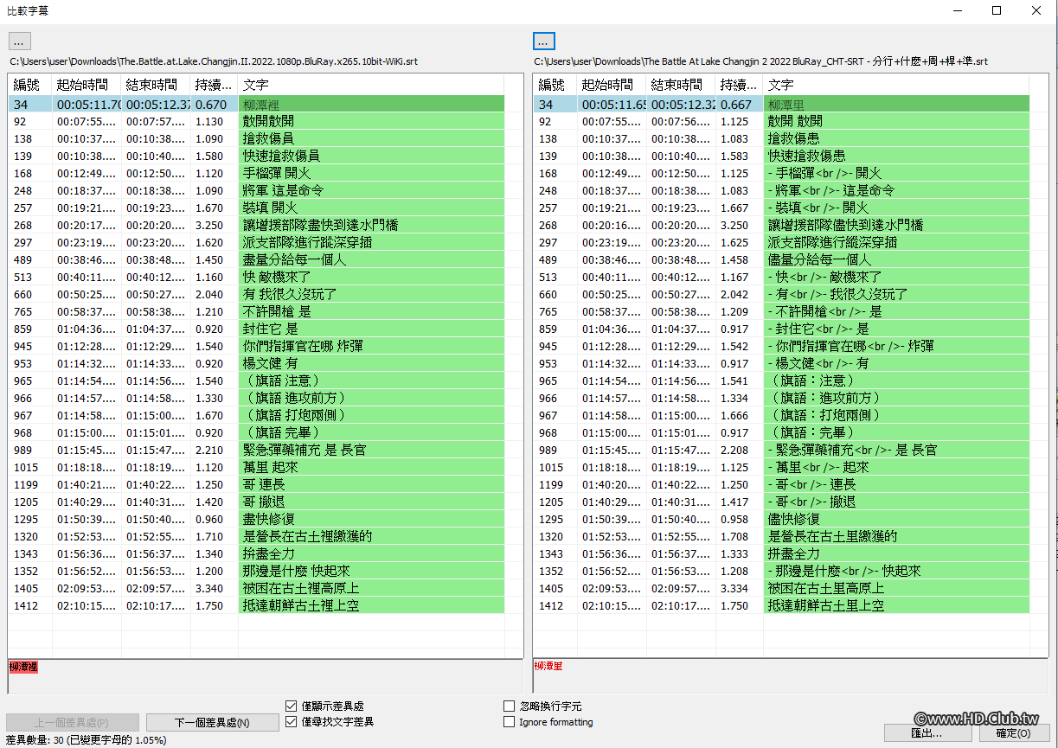The image size is (1058, 748).
Task: Select left row 手榴彈 開火
Action: 256,173
